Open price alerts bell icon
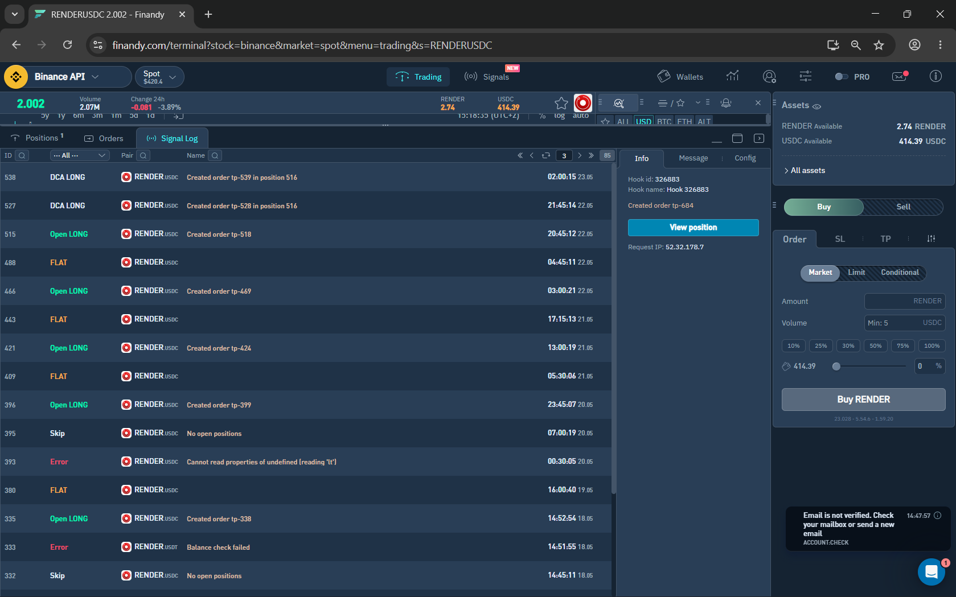The width and height of the screenshot is (956, 597). pyautogui.click(x=726, y=103)
